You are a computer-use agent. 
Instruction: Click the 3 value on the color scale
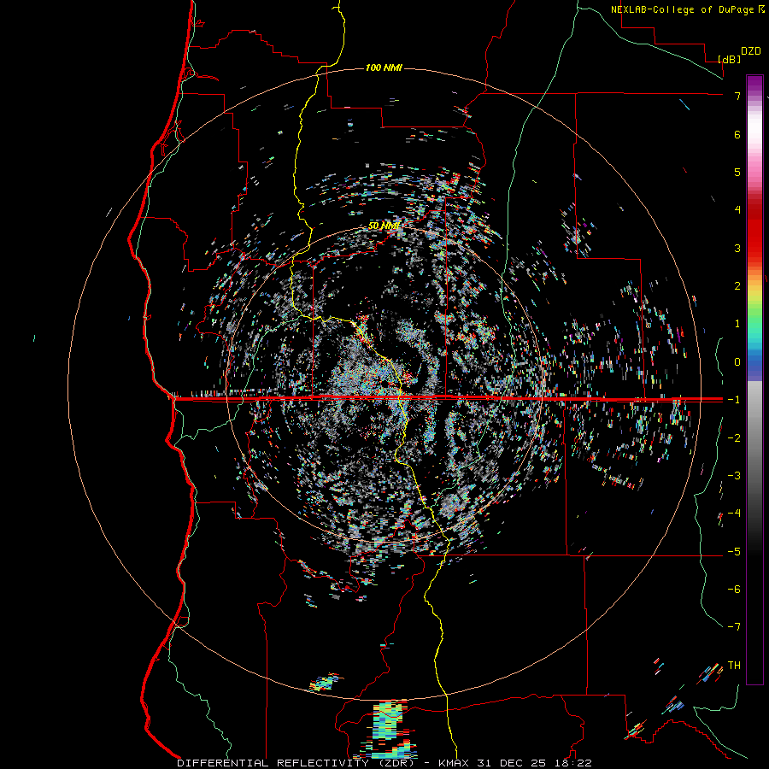[x=737, y=248]
